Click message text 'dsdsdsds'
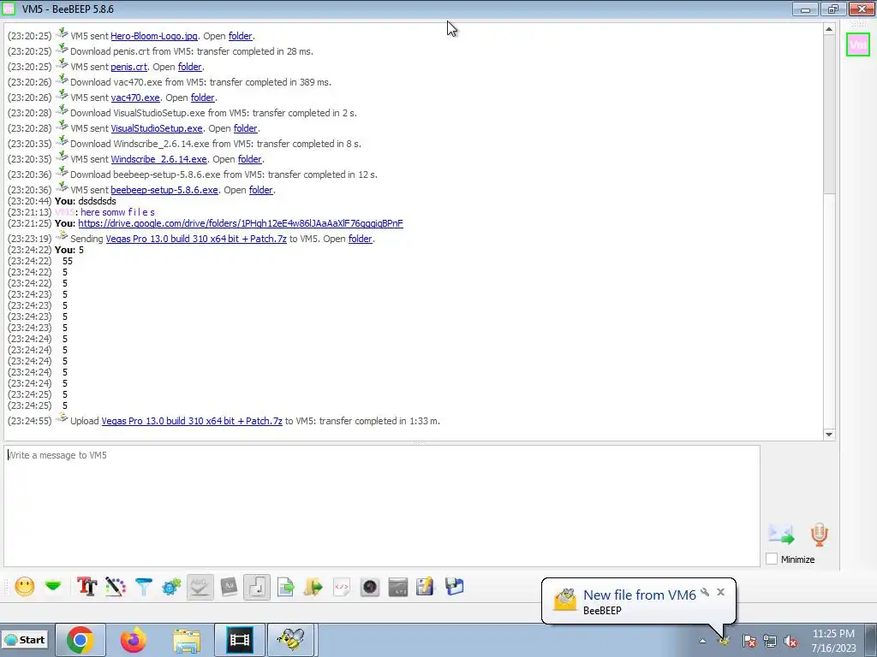The image size is (877, 657). 98,201
